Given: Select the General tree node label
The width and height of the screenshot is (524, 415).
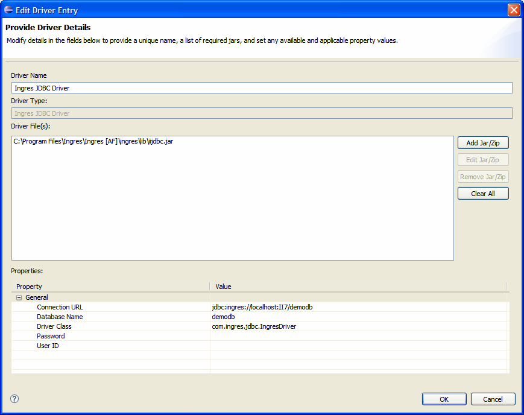Looking at the screenshot, I should click(37, 297).
